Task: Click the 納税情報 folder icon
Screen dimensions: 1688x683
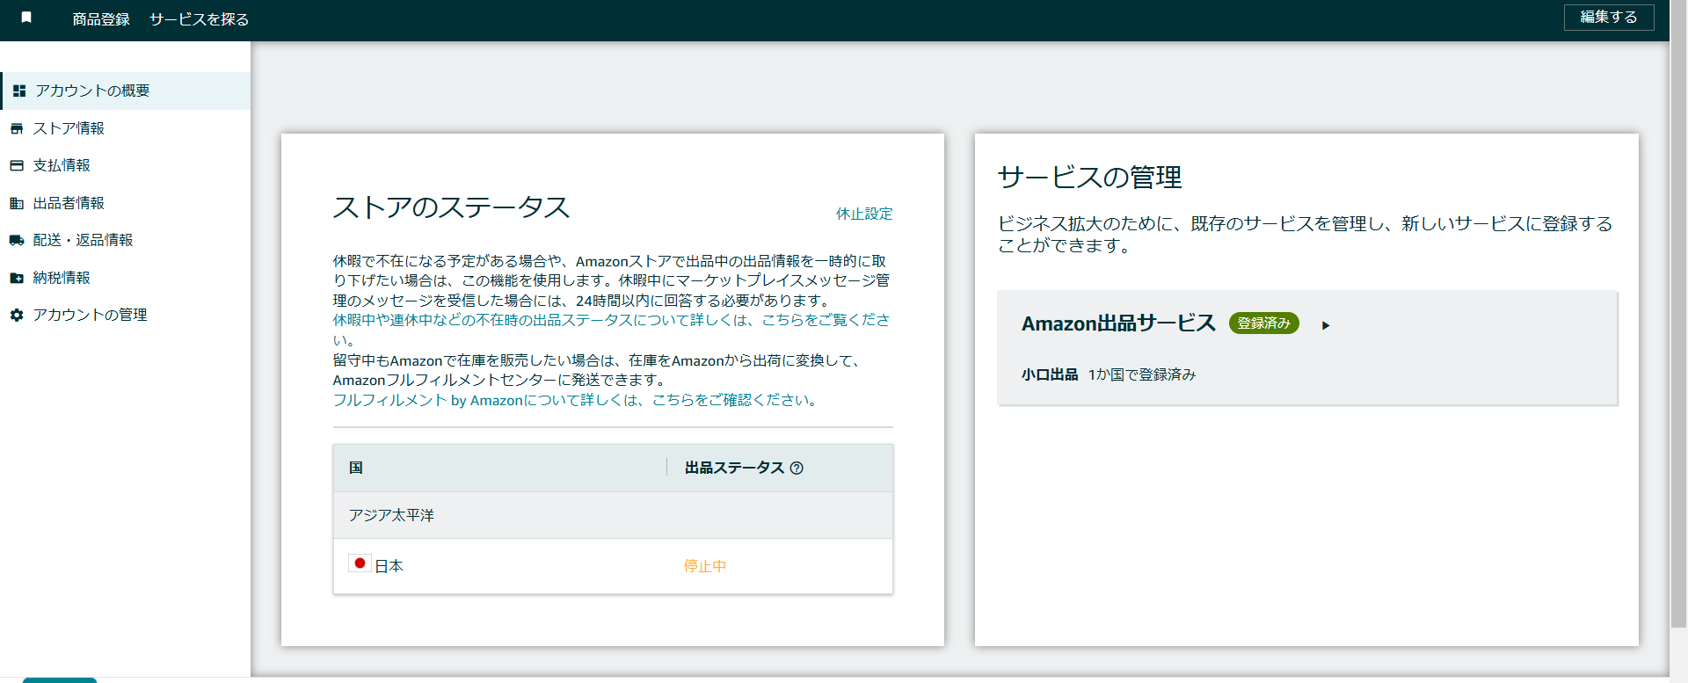Action: point(17,278)
